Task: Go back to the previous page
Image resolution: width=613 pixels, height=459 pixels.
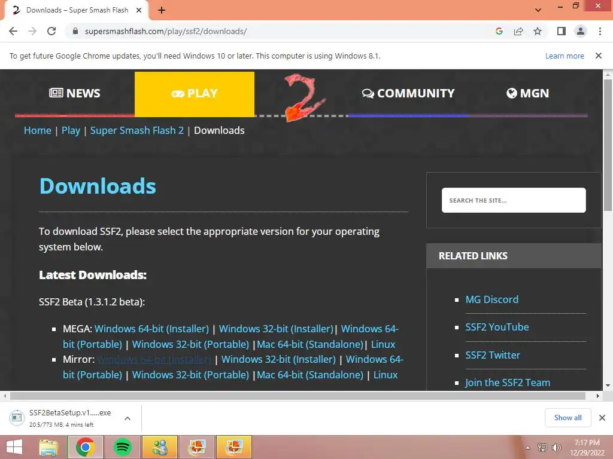Action: 13,31
